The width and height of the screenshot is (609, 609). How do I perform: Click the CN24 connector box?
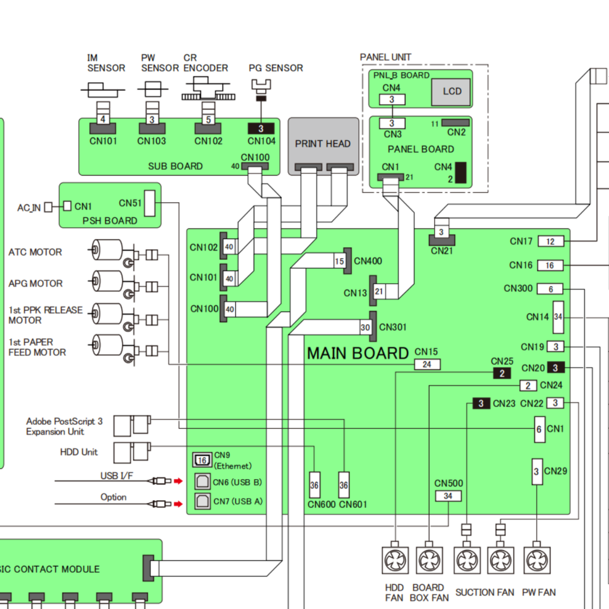[528, 386]
